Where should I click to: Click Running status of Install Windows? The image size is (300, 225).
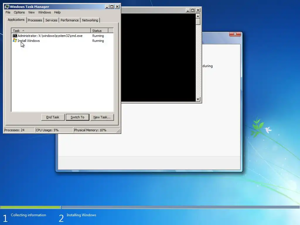pos(98,41)
